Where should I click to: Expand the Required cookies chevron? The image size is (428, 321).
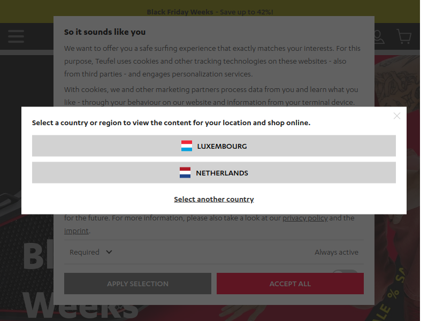point(109,252)
